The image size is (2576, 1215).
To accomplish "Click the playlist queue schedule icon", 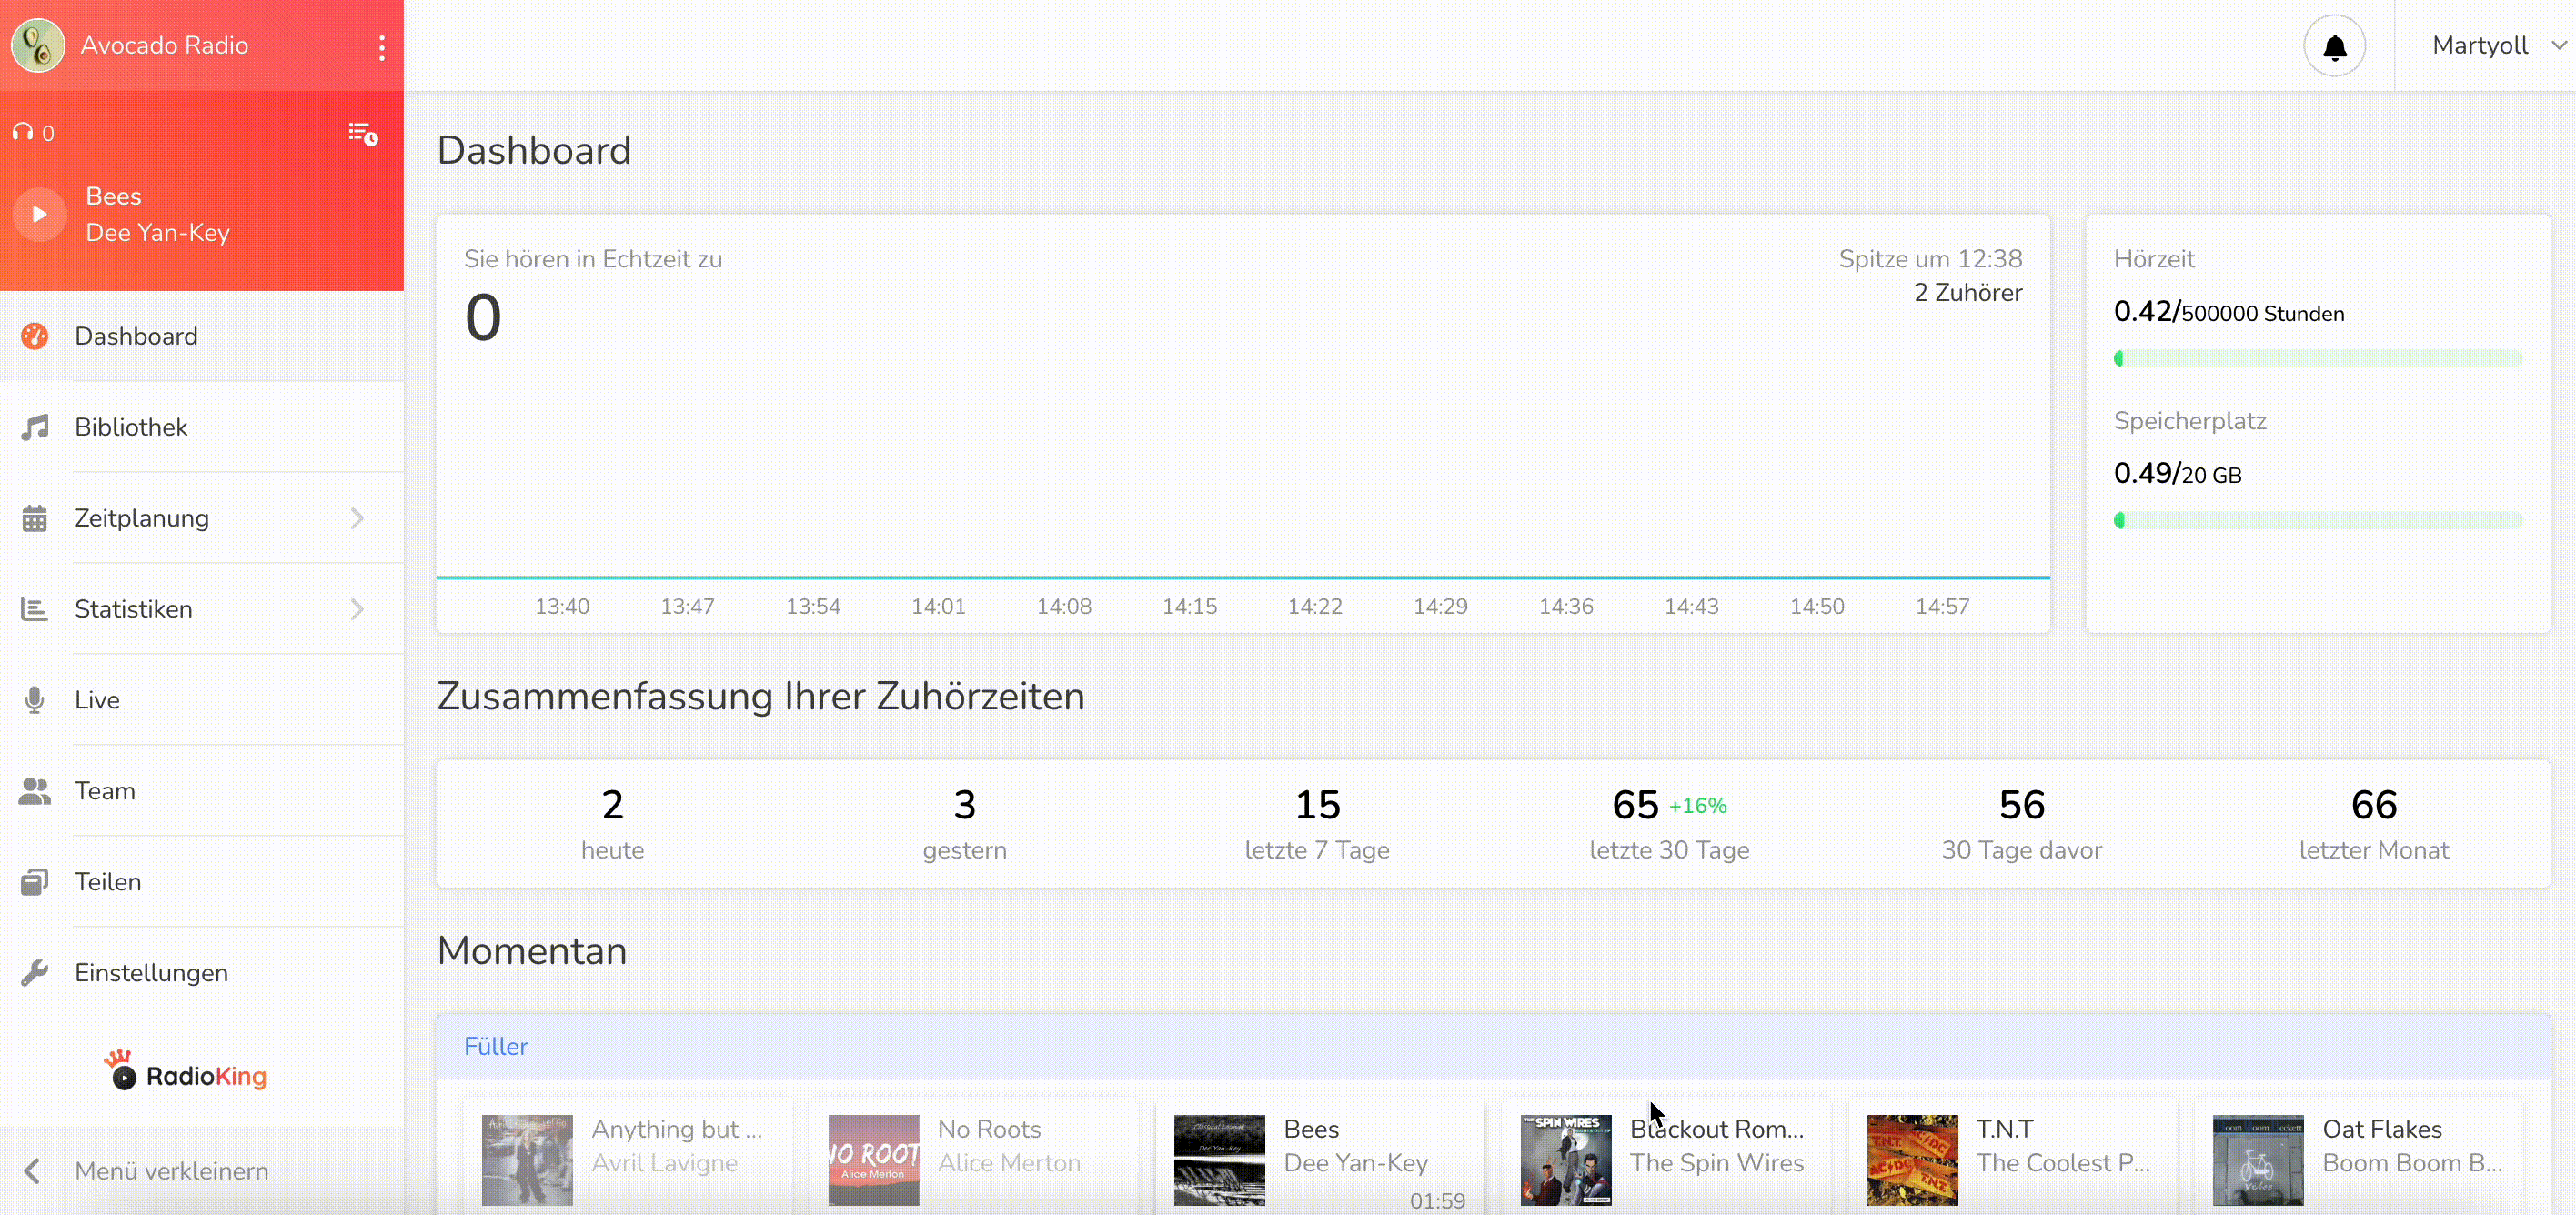I will 362,133.
